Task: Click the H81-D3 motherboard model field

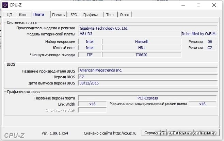Action: pyautogui.click(x=129, y=34)
